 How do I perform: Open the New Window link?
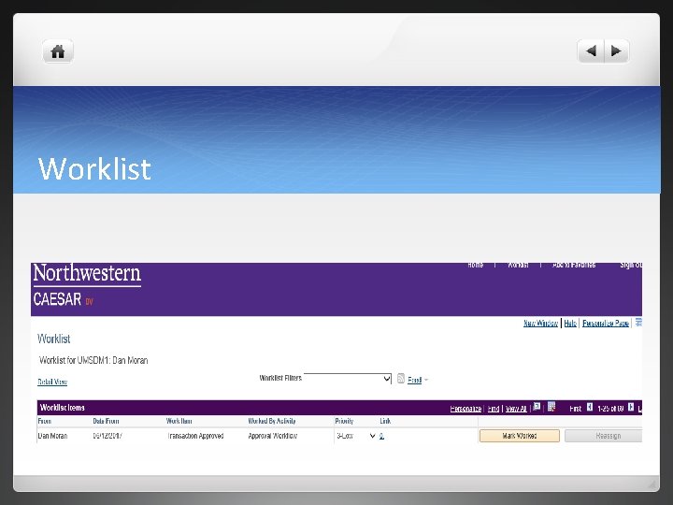pos(541,323)
